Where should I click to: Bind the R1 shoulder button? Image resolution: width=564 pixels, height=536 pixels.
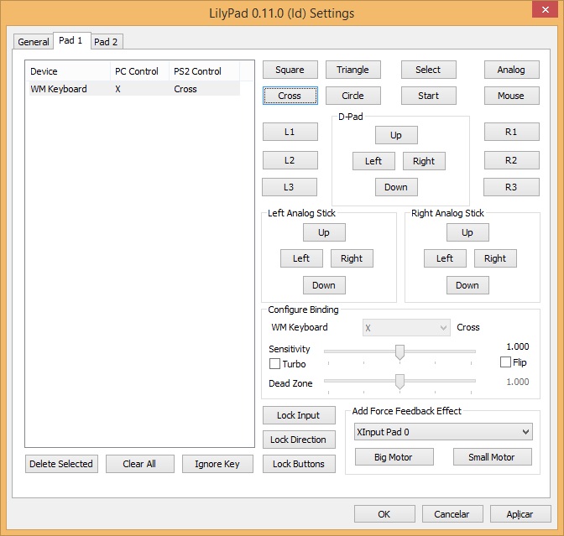(511, 132)
